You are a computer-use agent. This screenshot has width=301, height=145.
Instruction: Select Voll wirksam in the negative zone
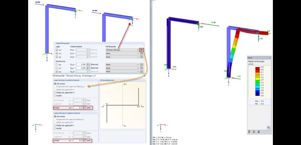point(55,116)
